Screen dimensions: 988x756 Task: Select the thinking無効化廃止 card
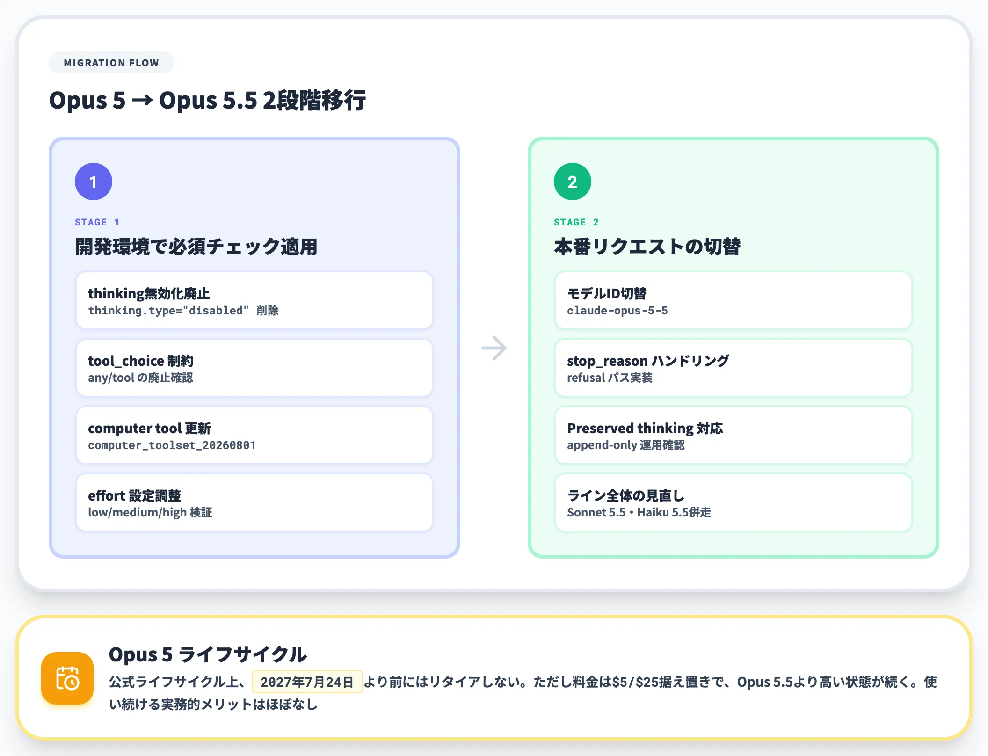point(254,300)
